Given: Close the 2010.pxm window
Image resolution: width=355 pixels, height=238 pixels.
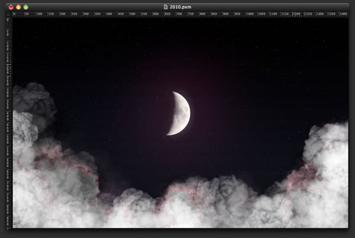Looking at the screenshot, I should pyautogui.click(x=11, y=7).
